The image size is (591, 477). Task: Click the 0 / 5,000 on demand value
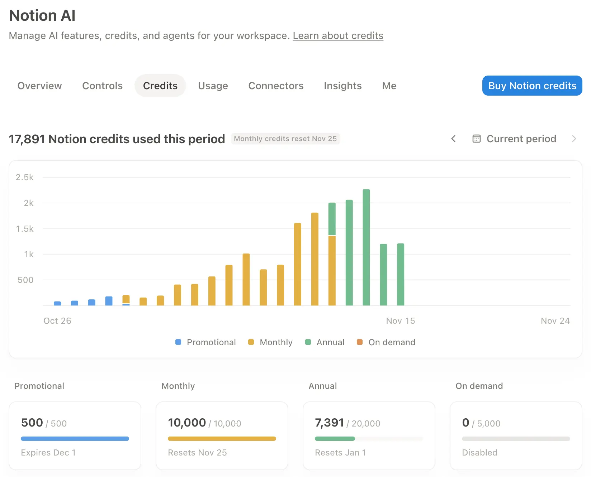481,423
